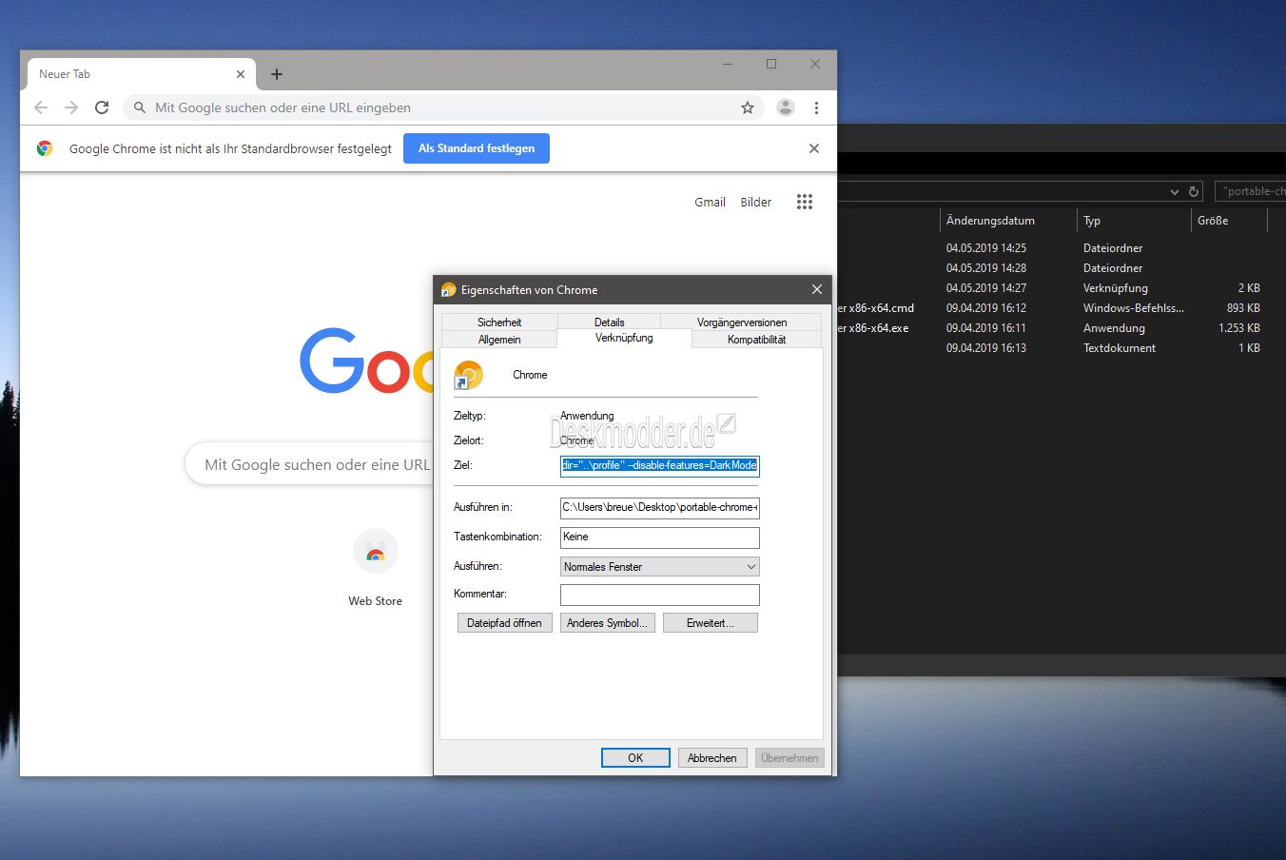Click the Ausführen in input field
Viewport: 1286px width, 860px height.
(x=660, y=507)
